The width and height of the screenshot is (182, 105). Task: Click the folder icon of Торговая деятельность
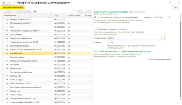7,20
